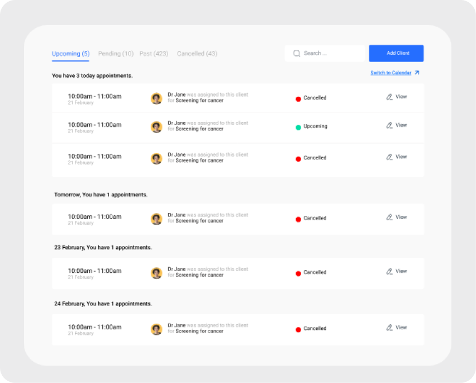
Task: Open the Switch to Calendar link
Action: pos(391,73)
